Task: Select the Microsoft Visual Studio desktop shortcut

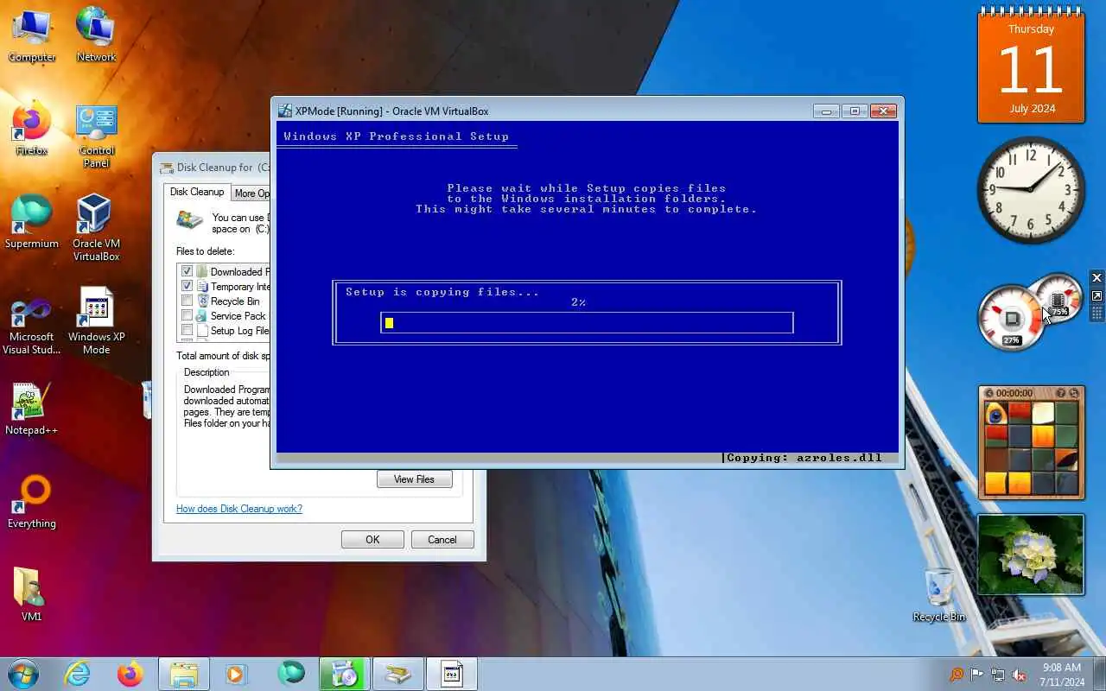Action: (x=32, y=326)
